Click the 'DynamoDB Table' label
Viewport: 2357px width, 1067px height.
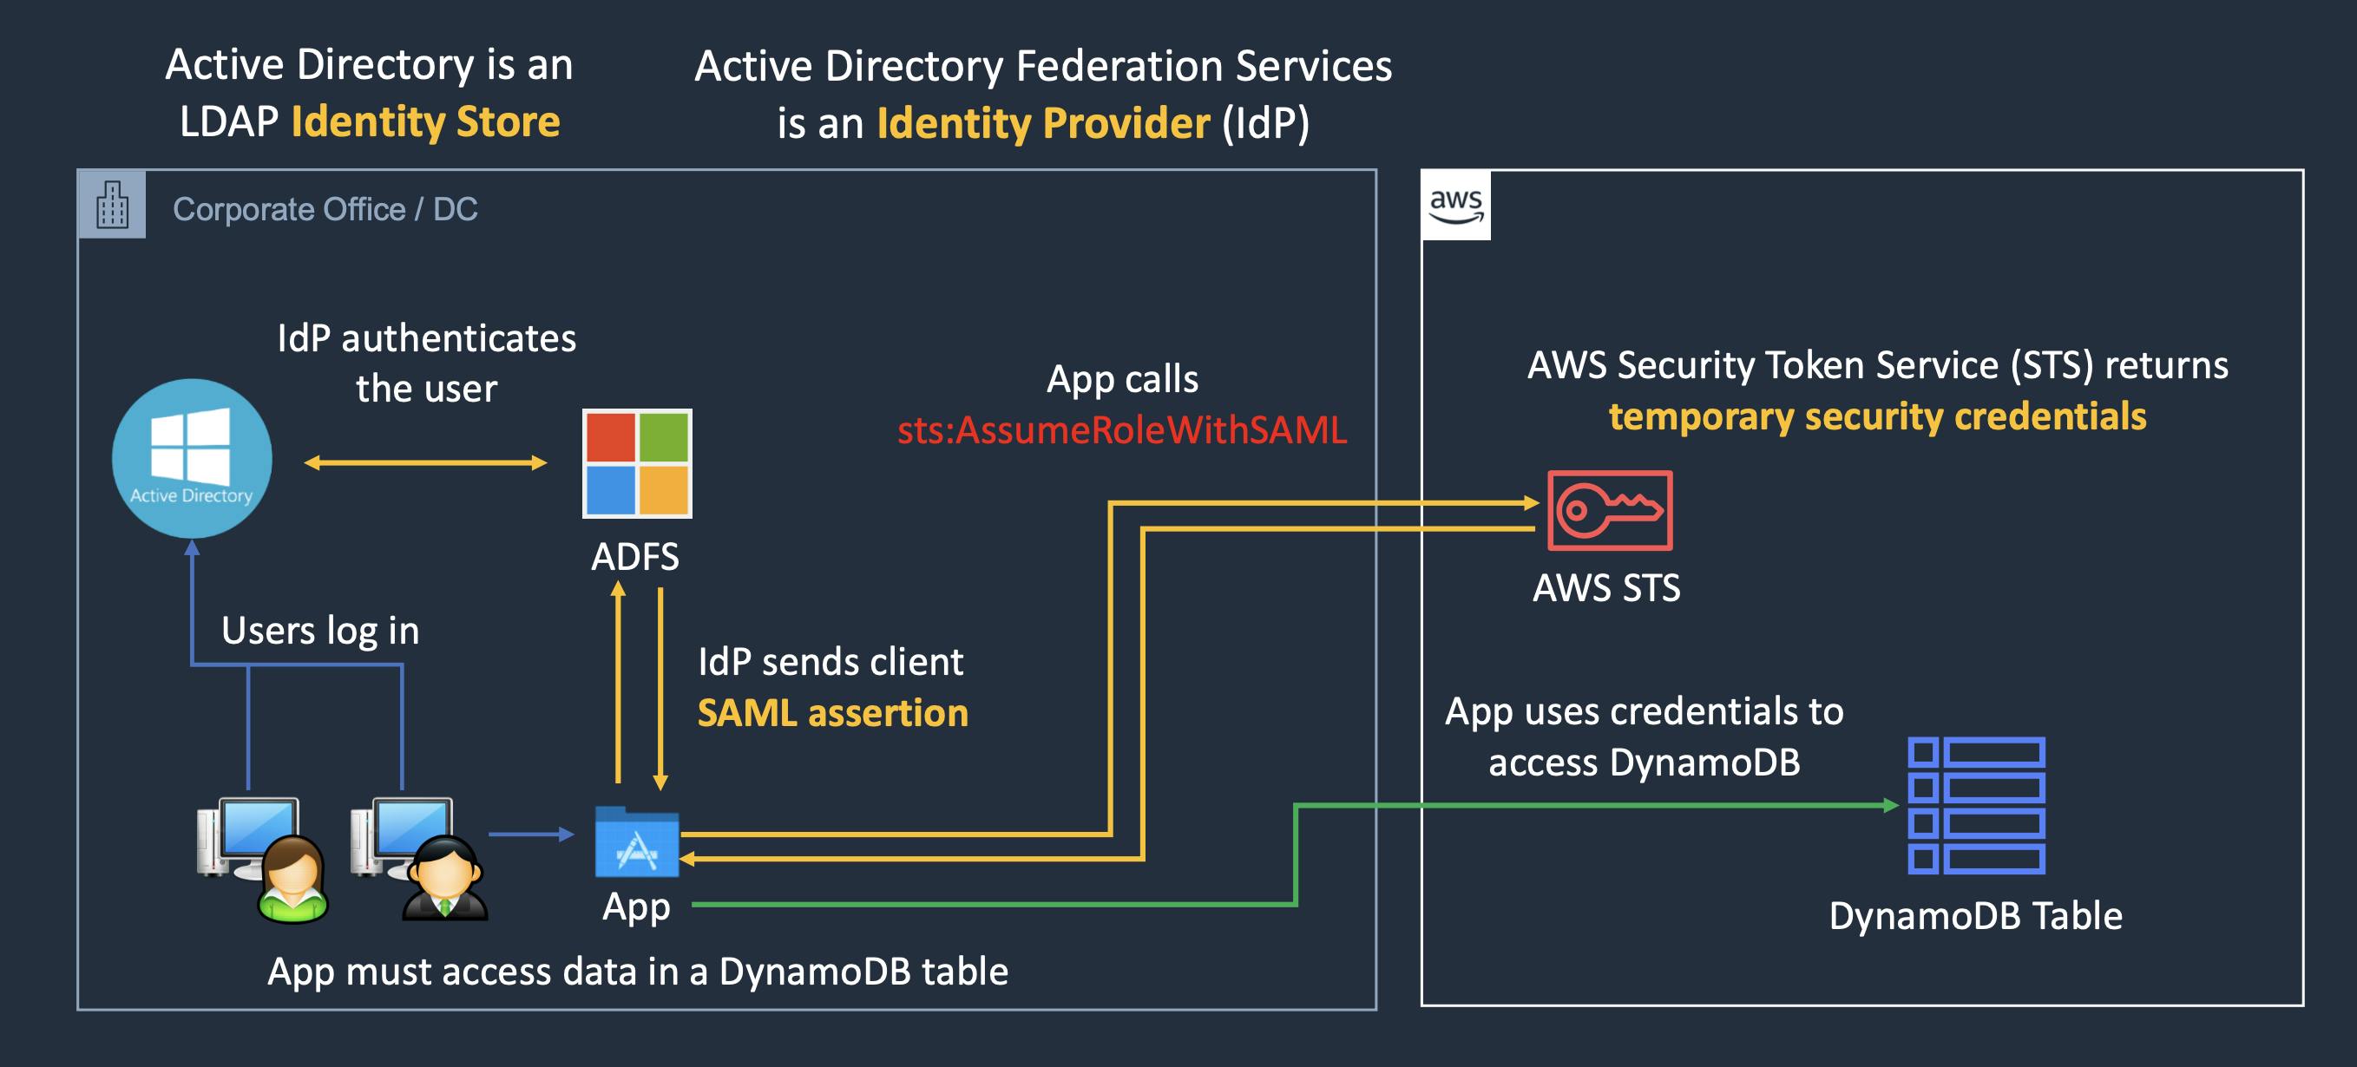[x=1975, y=916]
